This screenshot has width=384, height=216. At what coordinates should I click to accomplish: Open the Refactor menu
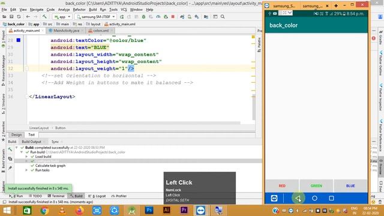[x=79, y=10]
